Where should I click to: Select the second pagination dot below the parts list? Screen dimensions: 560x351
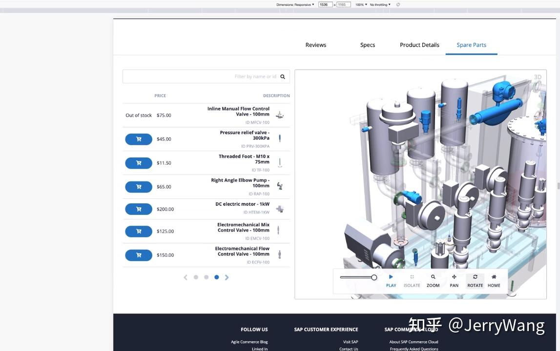tap(206, 277)
